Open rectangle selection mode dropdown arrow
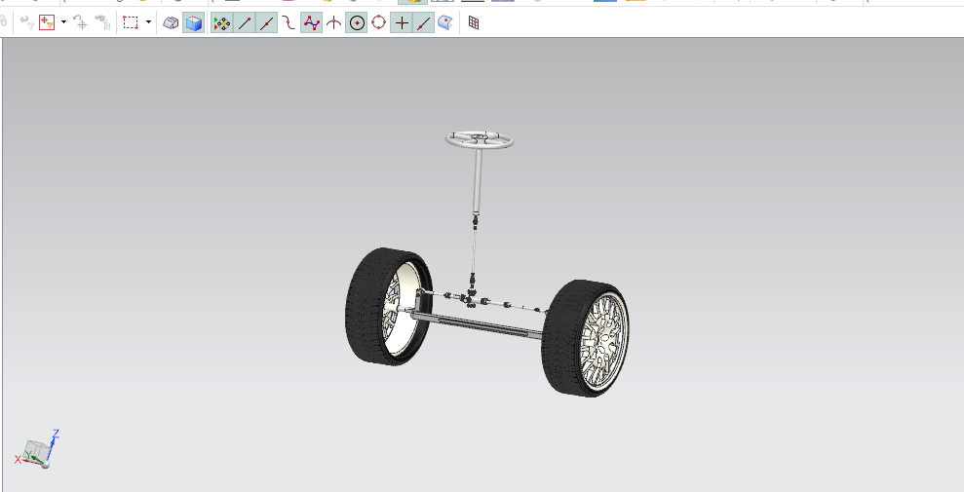 pyautogui.click(x=148, y=22)
